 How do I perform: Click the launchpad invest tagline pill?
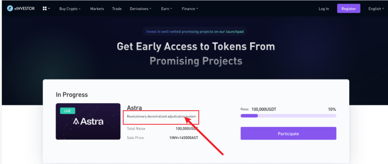point(195,31)
